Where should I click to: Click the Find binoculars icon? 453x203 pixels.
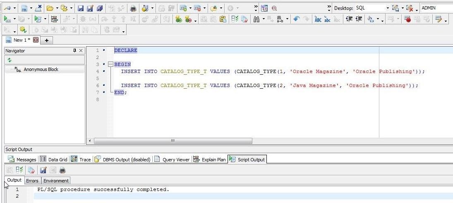pyautogui.click(x=256, y=19)
